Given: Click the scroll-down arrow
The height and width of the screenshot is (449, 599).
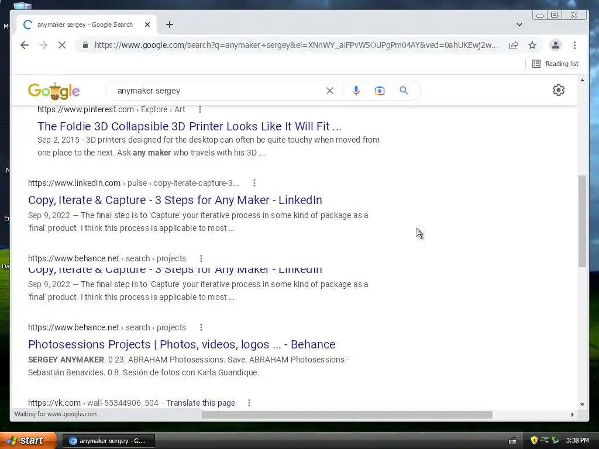Looking at the screenshot, I should tap(582, 405).
